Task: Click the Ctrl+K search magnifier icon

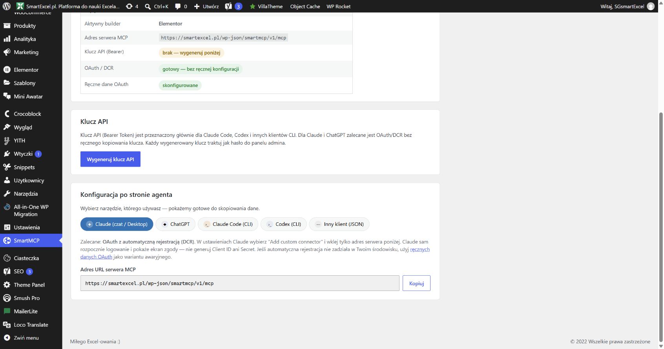Action: tap(148, 6)
